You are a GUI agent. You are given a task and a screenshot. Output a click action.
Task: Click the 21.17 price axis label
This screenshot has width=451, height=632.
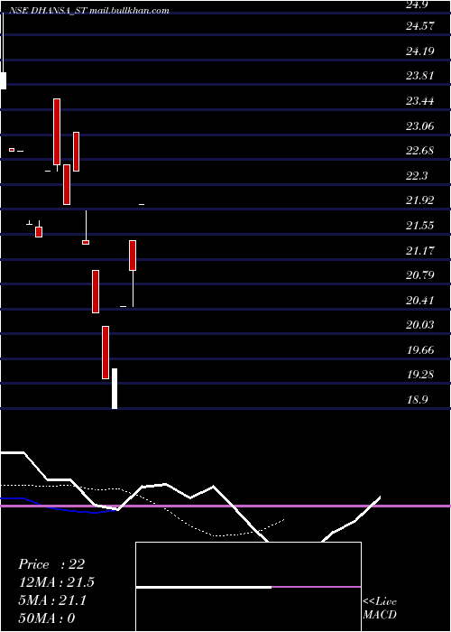point(420,251)
